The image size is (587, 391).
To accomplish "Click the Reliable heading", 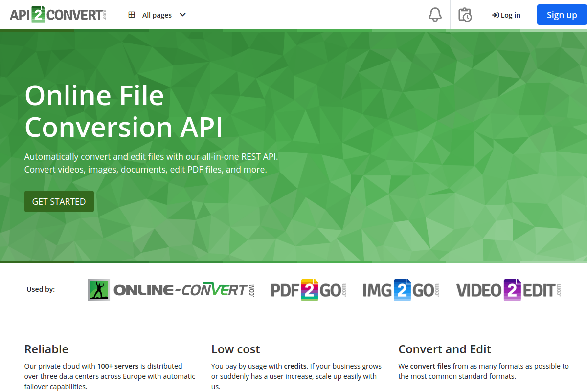I will coord(46,349).
